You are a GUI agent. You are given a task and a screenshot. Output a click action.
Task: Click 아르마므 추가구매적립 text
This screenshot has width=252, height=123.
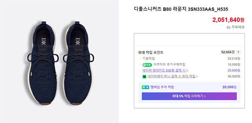169,64
